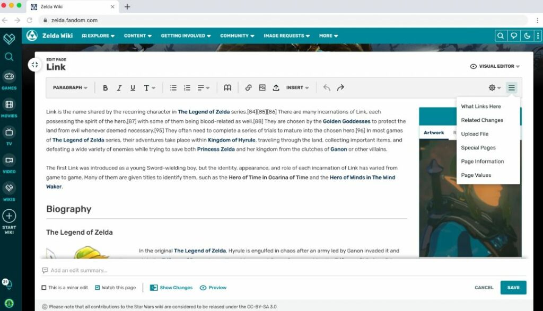Open Fandom home heart logo
This screenshot has width=543, height=311.
click(9, 38)
